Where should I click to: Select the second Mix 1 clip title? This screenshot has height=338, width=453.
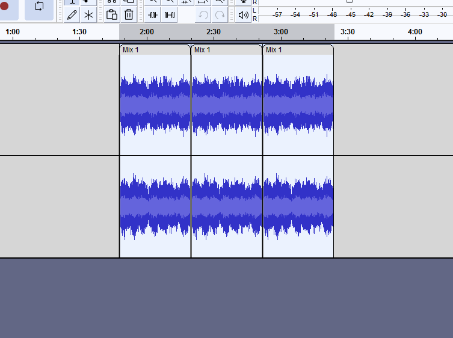tap(226, 50)
